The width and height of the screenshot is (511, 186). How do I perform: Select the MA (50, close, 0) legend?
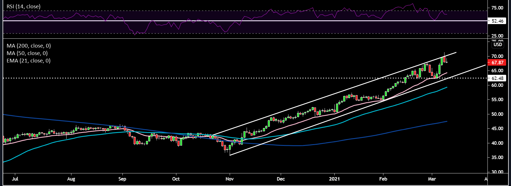click(x=27, y=53)
